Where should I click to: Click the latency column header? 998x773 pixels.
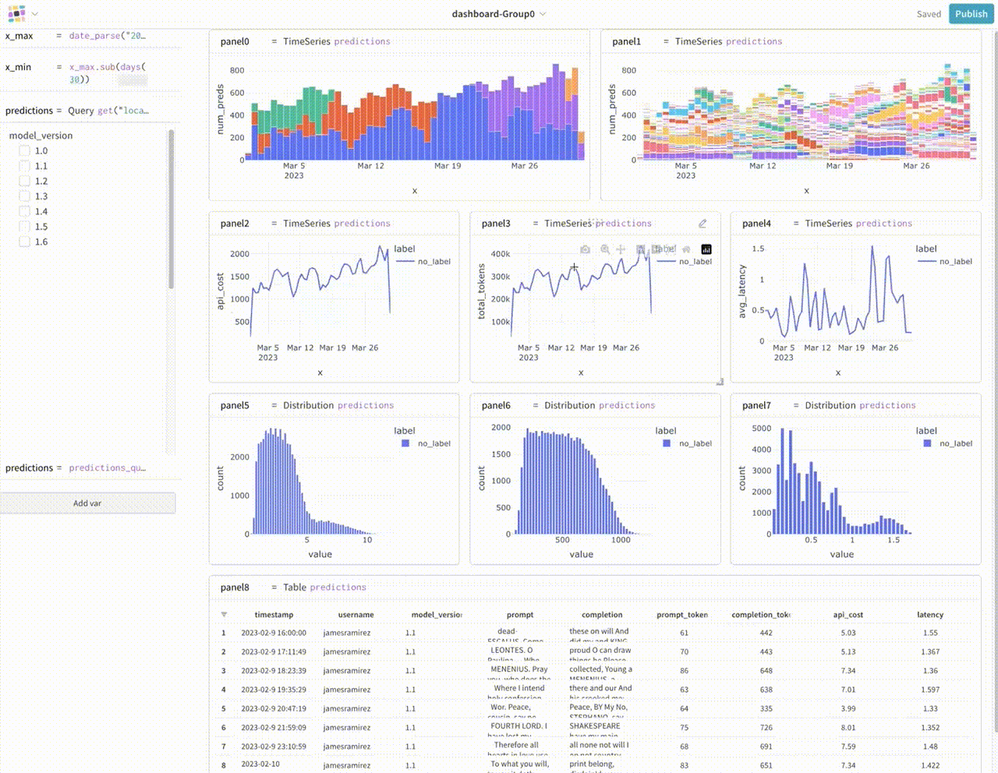930,615
